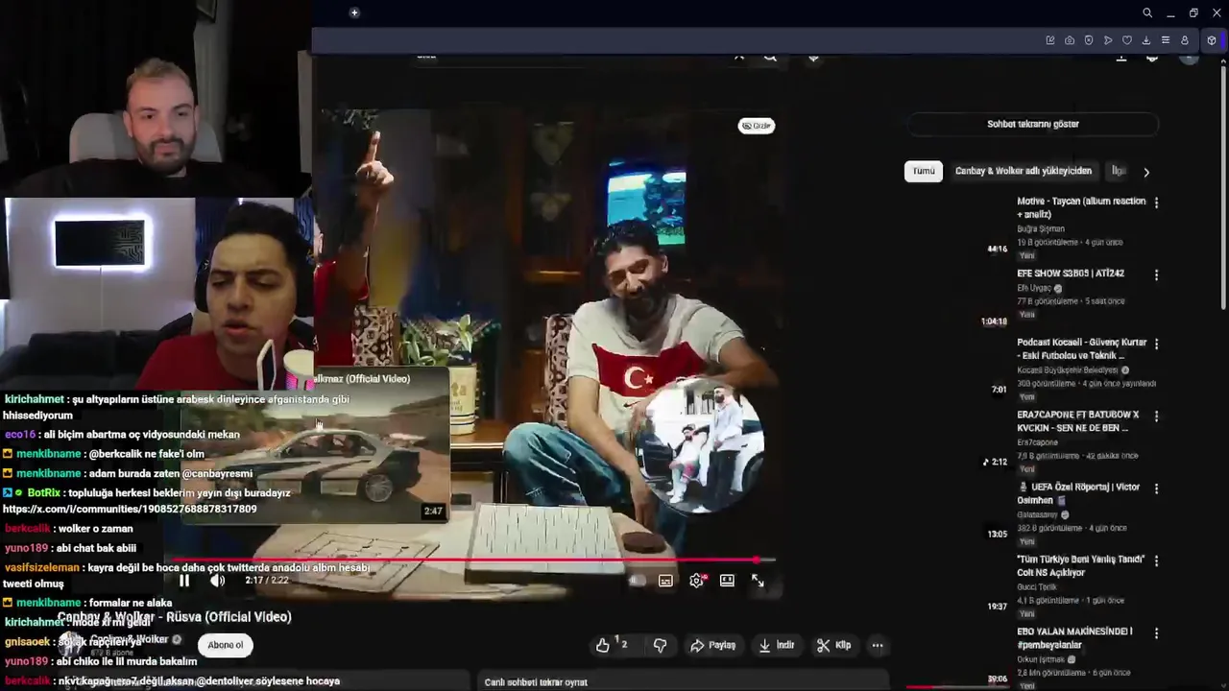The width and height of the screenshot is (1229, 691).
Task: Clear YouTube search with X icon
Action: [x=739, y=58]
